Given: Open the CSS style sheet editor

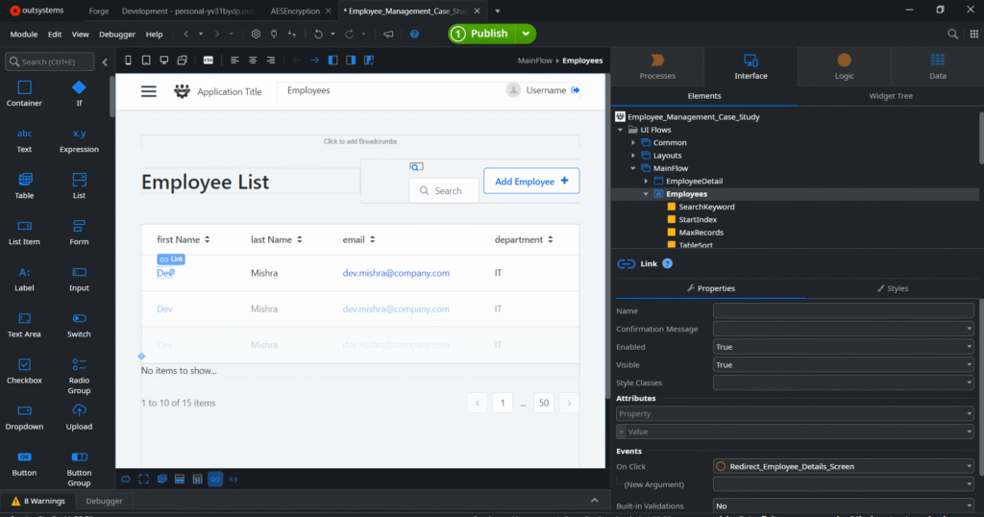Looking at the screenshot, I should pos(209,61).
